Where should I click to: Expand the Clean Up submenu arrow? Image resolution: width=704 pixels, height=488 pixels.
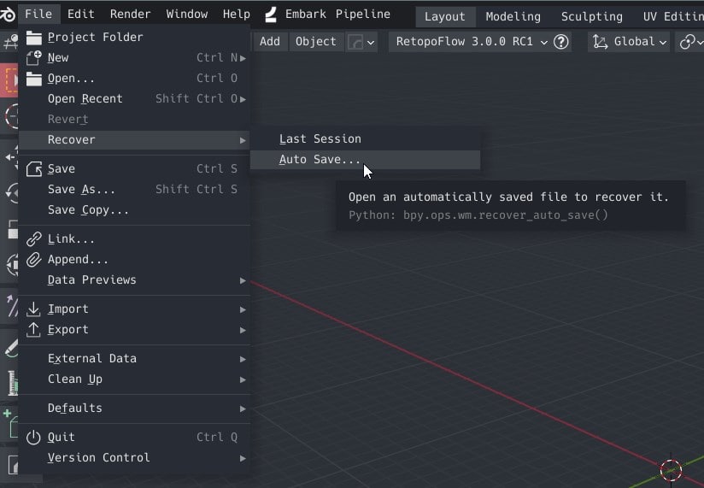[x=243, y=379]
